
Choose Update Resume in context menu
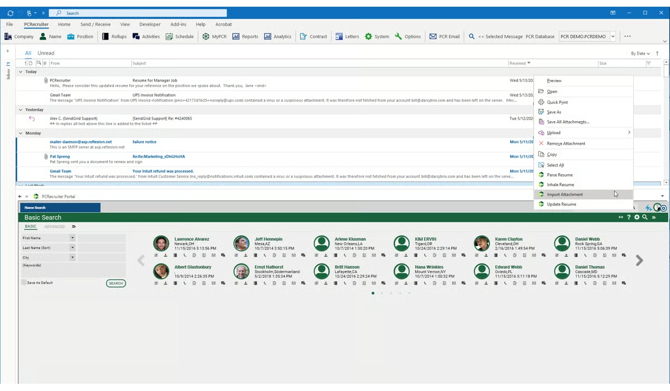click(x=583, y=204)
